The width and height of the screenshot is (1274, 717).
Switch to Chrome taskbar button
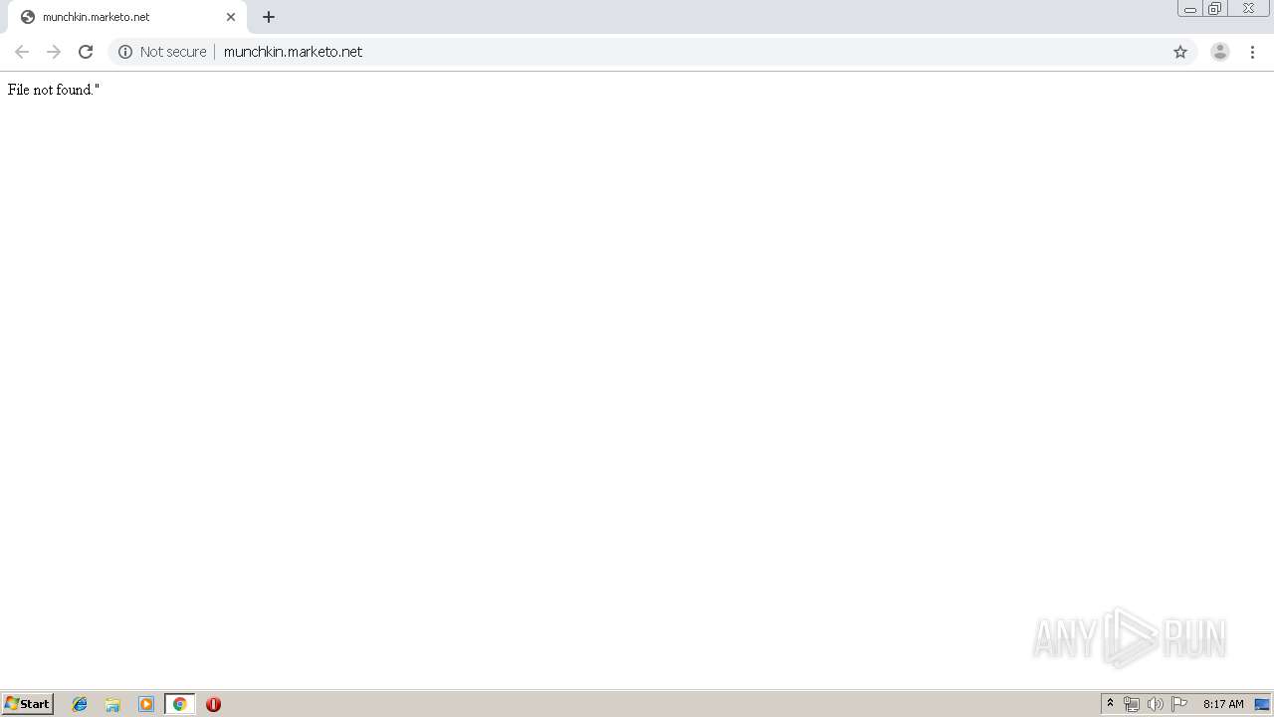tap(179, 704)
